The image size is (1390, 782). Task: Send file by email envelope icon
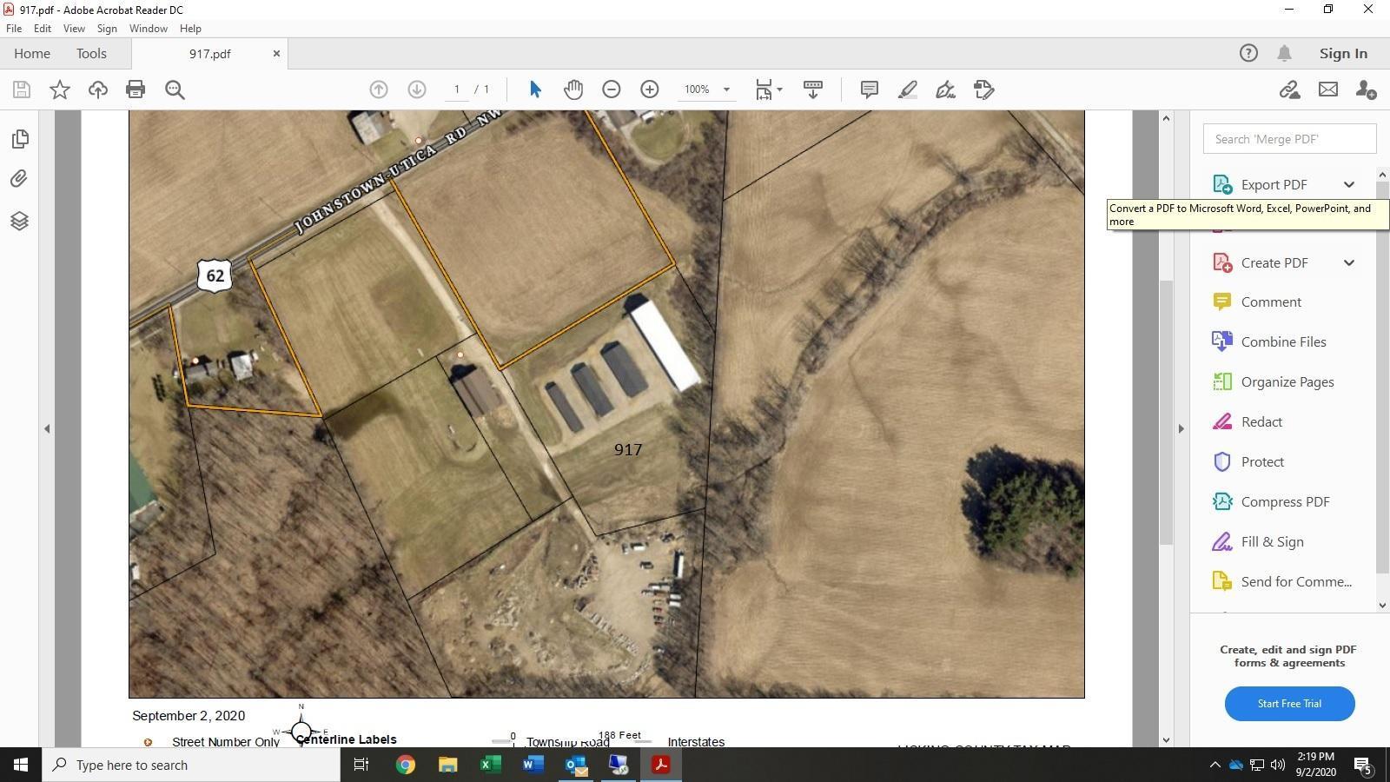[1327, 89]
